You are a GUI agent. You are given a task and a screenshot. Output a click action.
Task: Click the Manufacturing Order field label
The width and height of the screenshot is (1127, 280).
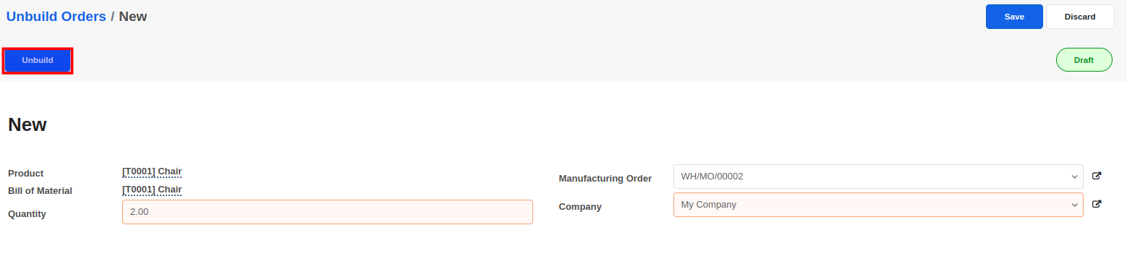click(605, 178)
